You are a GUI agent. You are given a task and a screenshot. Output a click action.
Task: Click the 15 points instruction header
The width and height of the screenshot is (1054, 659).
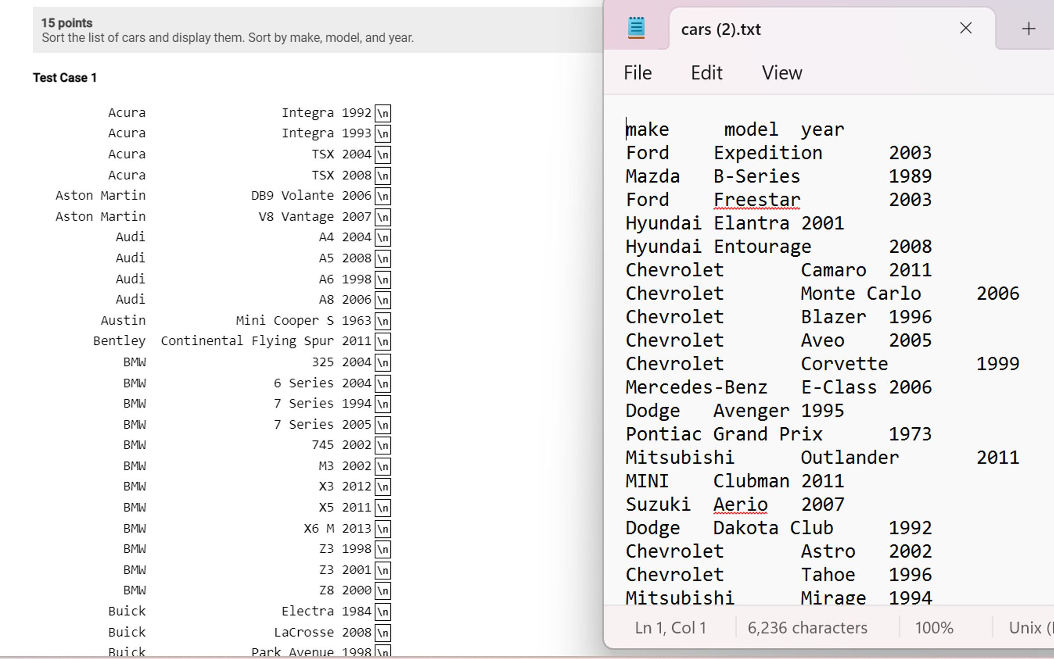click(x=67, y=22)
